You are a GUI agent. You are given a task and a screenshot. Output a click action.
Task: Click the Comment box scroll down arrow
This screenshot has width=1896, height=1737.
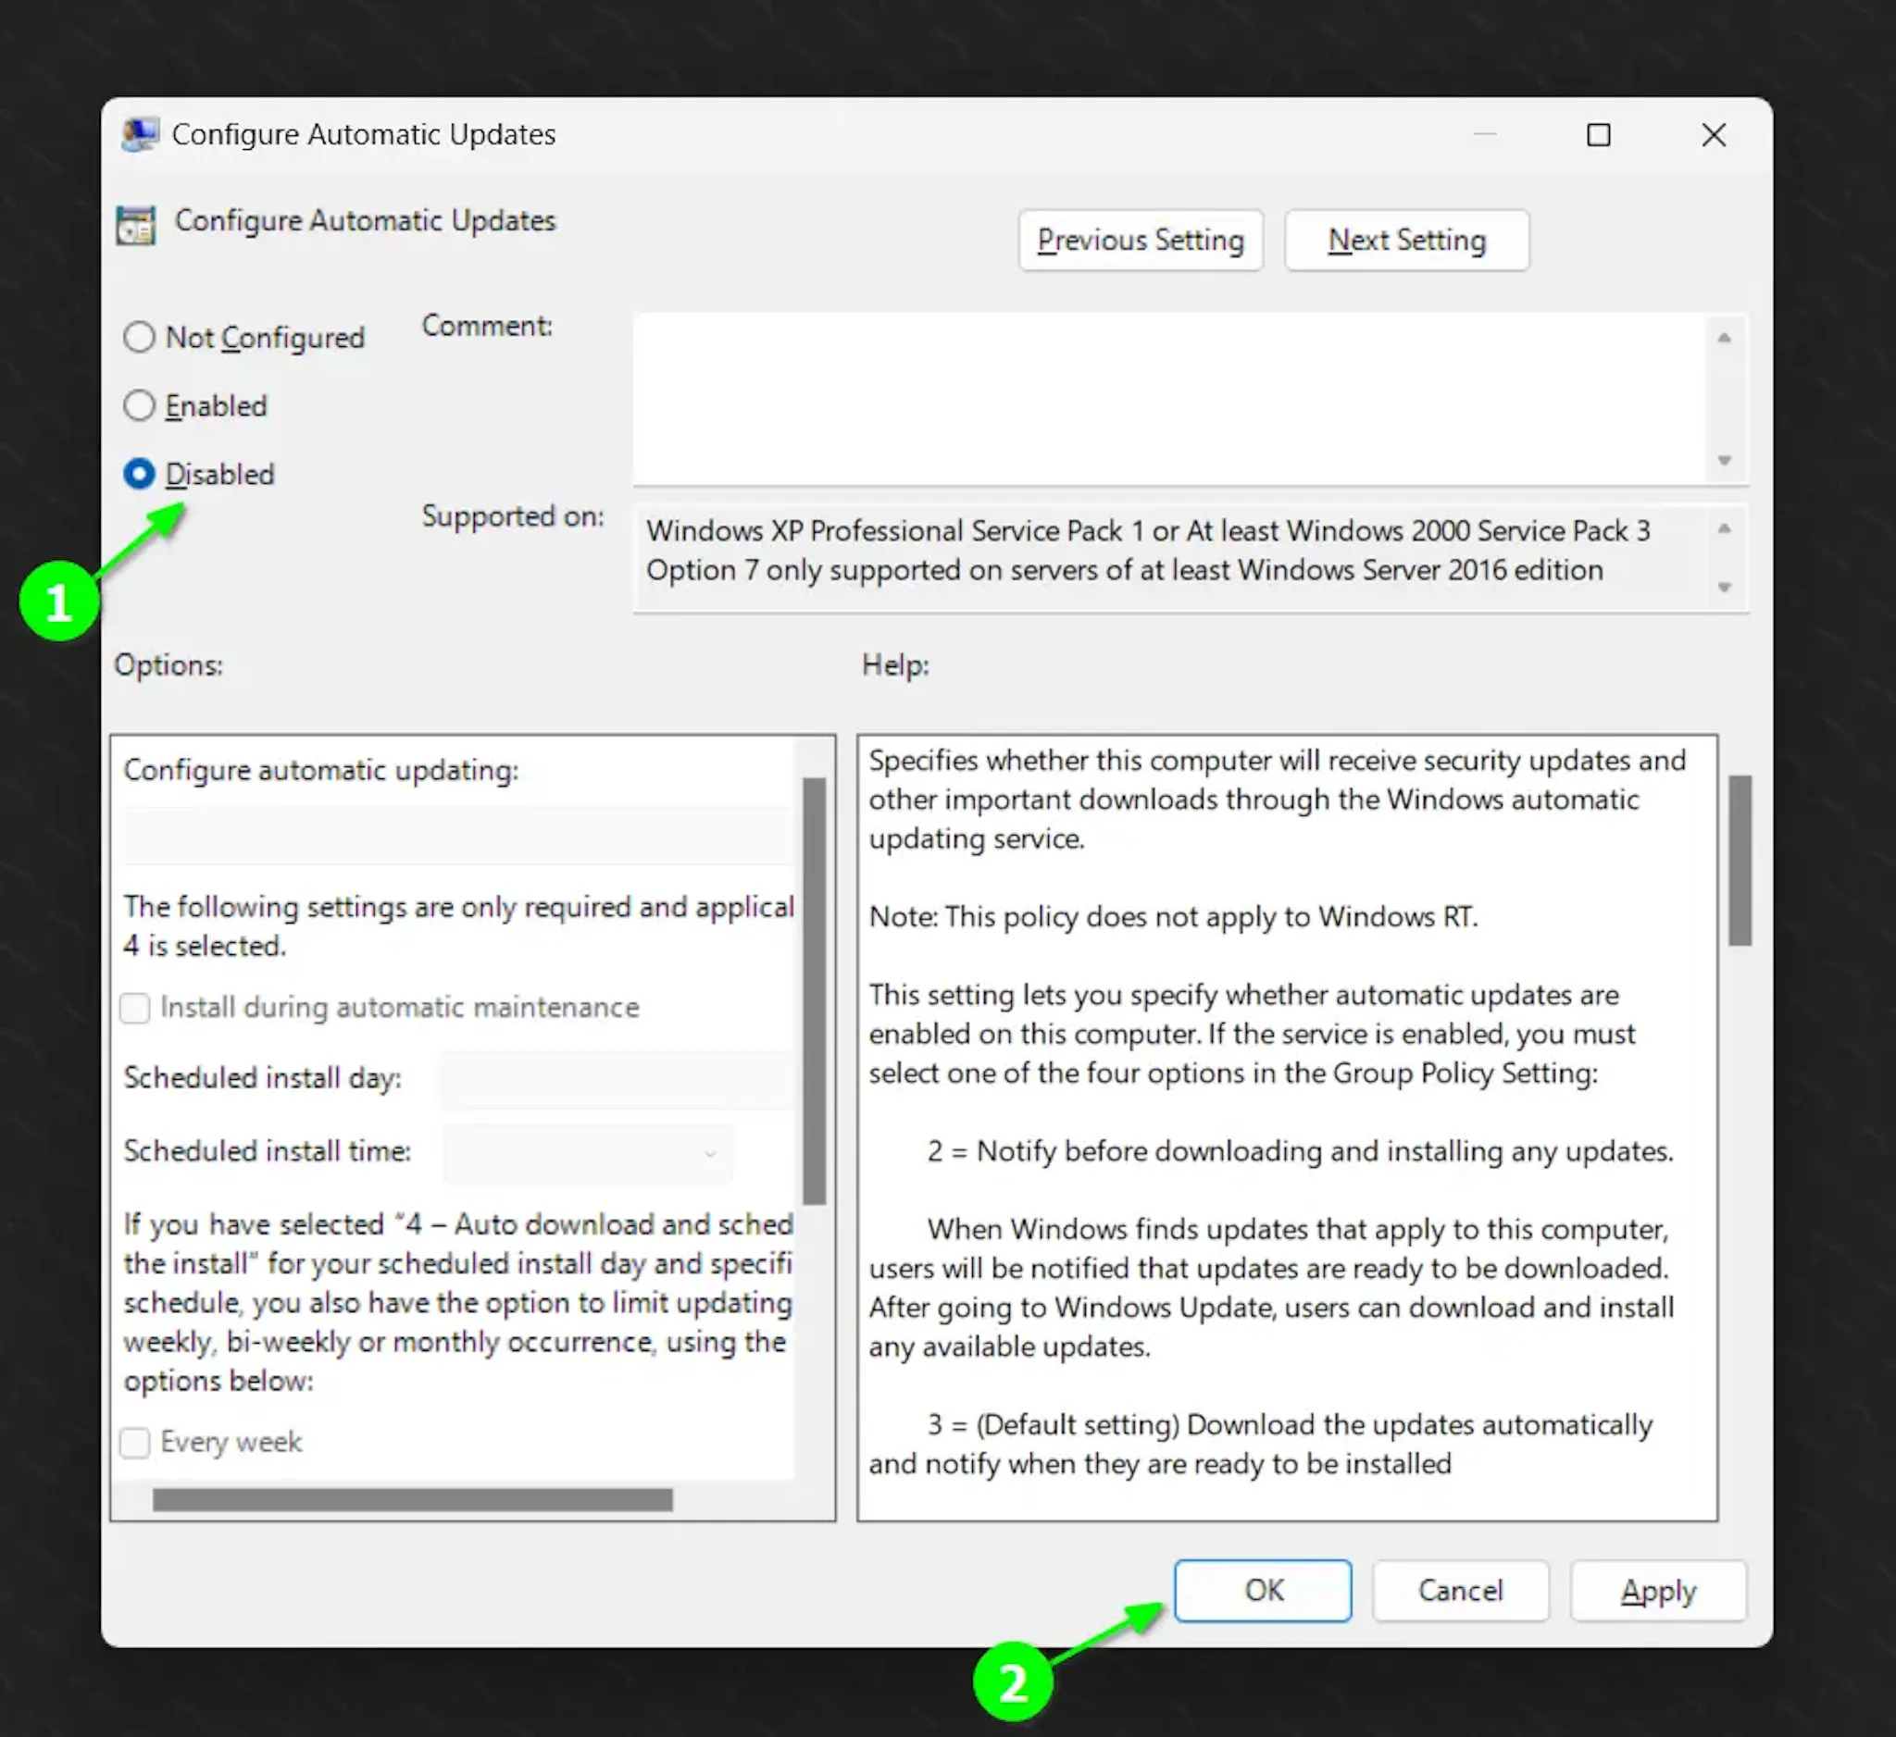[x=1724, y=461]
